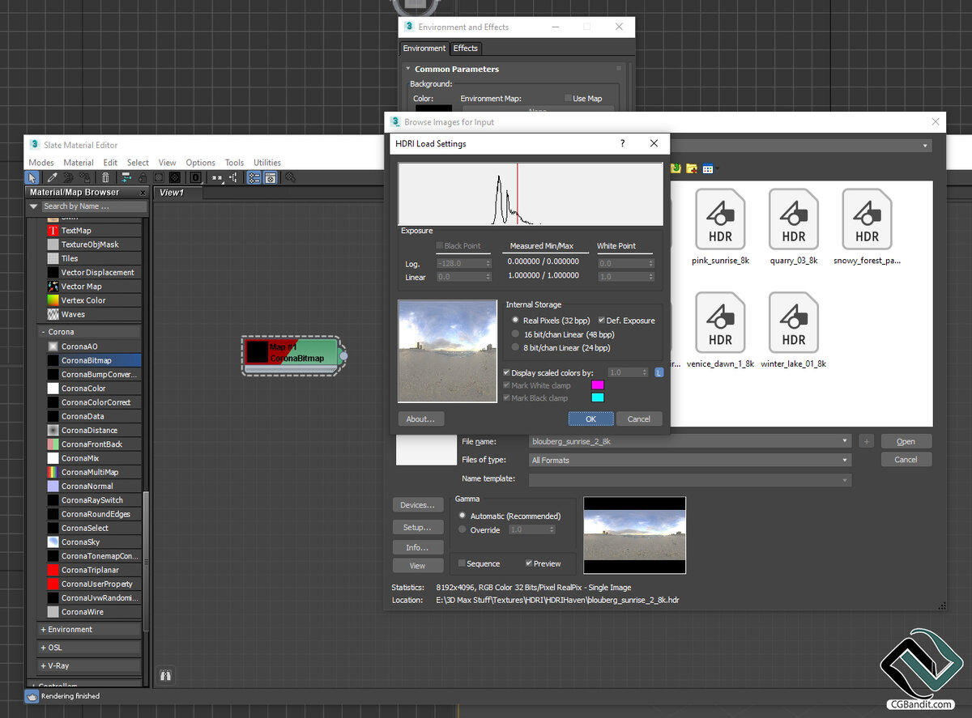The height and width of the screenshot is (718, 972).
Task: Select the CoronaBitmap node in View1
Action: (x=292, y=355)
